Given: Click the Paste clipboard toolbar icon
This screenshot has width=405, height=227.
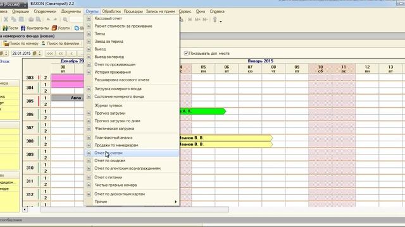Looking at the screenshot, I should [22, 20].
